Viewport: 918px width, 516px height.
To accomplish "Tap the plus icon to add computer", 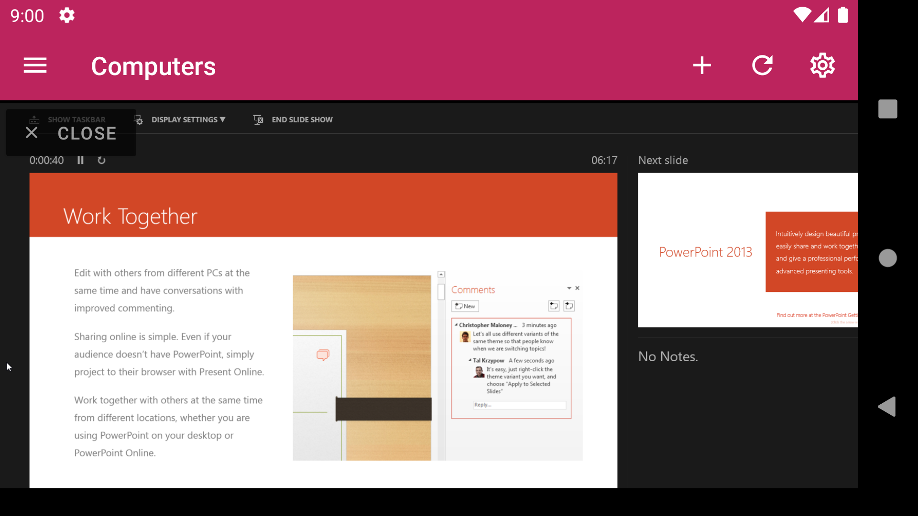I will click(x=702, y=65).
